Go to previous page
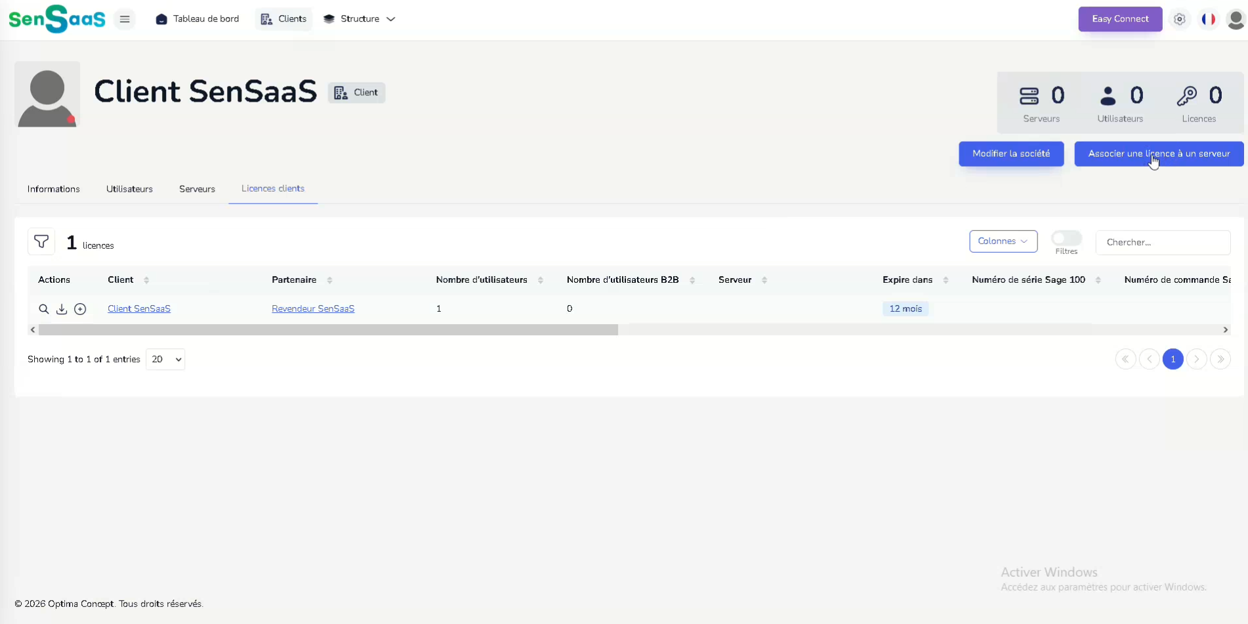Image resolution: width=1248 pixels, height=624 pixels. tap(1149, 359)
